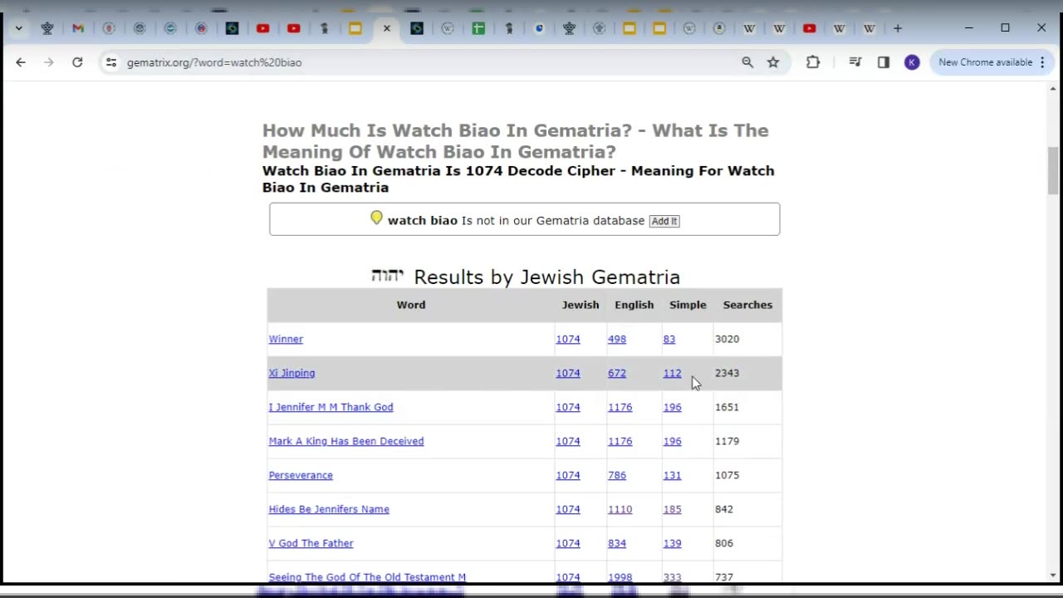Click Jewish value 1074 in Winner row
The width and height of the screenshot is (1063, 598).
568,339
